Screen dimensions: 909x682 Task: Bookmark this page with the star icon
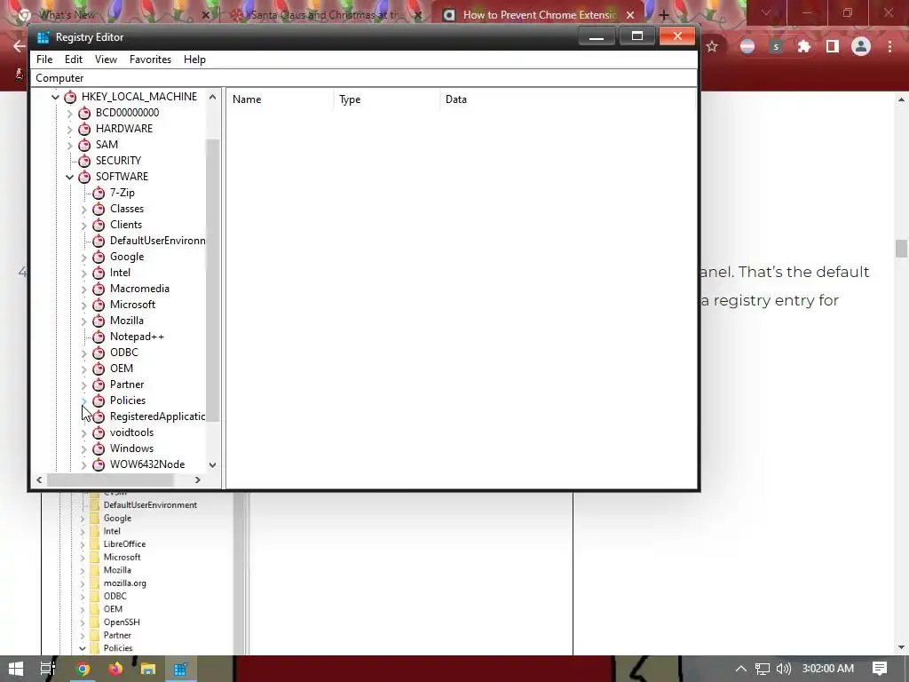point(713,46)
